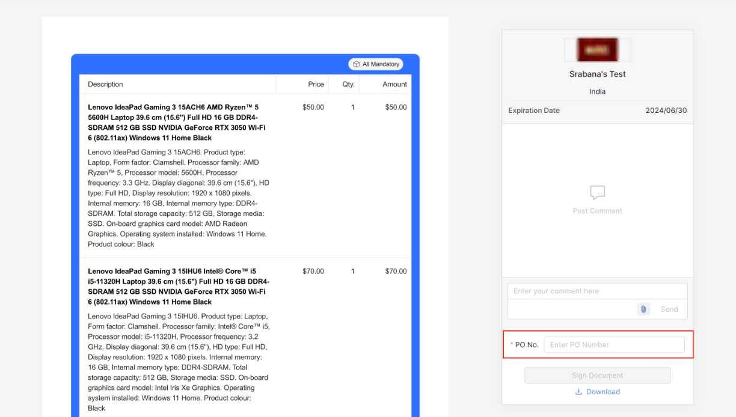
Task: Click the Post Comment placeholder text
Action: pos(598,211)
